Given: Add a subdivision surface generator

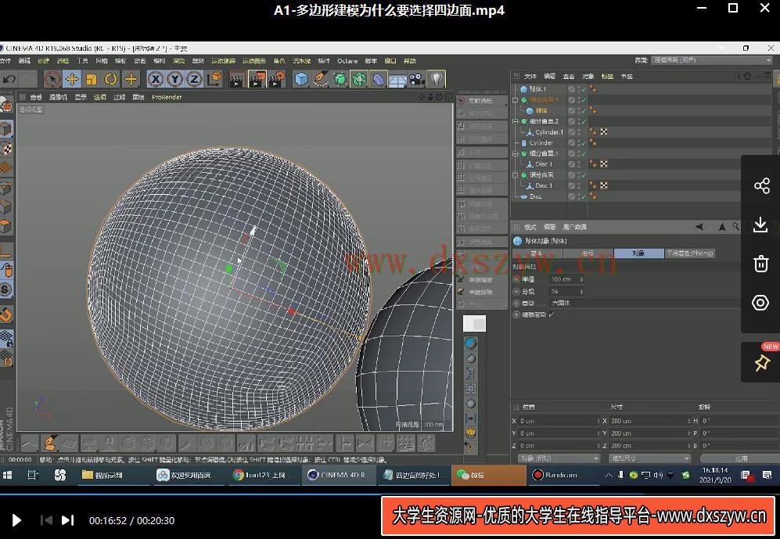Looking at the screenshot, I should click(x=340, y=79).
